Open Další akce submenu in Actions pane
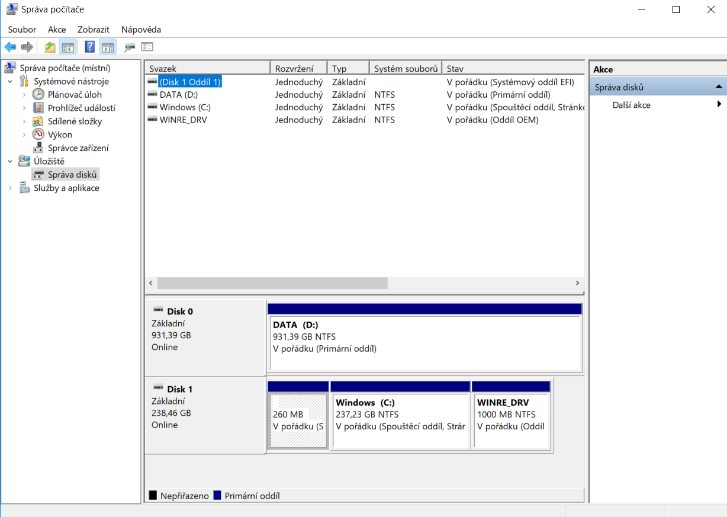 (631, 105)
